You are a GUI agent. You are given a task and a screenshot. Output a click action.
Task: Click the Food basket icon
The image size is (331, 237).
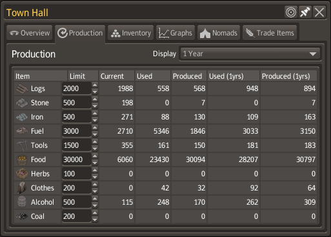click(x=22, y=160)
